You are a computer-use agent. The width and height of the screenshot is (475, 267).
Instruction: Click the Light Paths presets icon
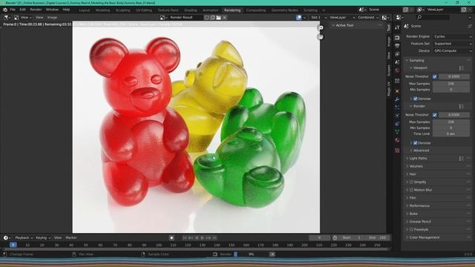[461, 158]
